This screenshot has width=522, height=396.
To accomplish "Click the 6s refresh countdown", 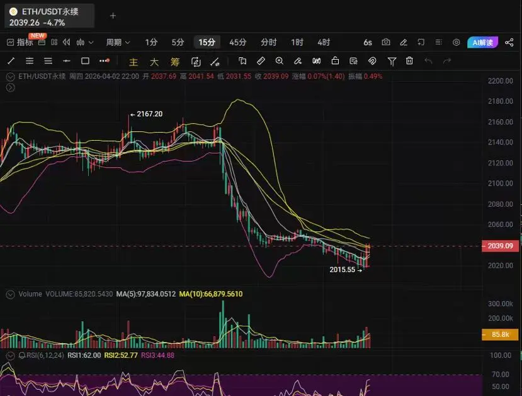I will click(368, 43).
